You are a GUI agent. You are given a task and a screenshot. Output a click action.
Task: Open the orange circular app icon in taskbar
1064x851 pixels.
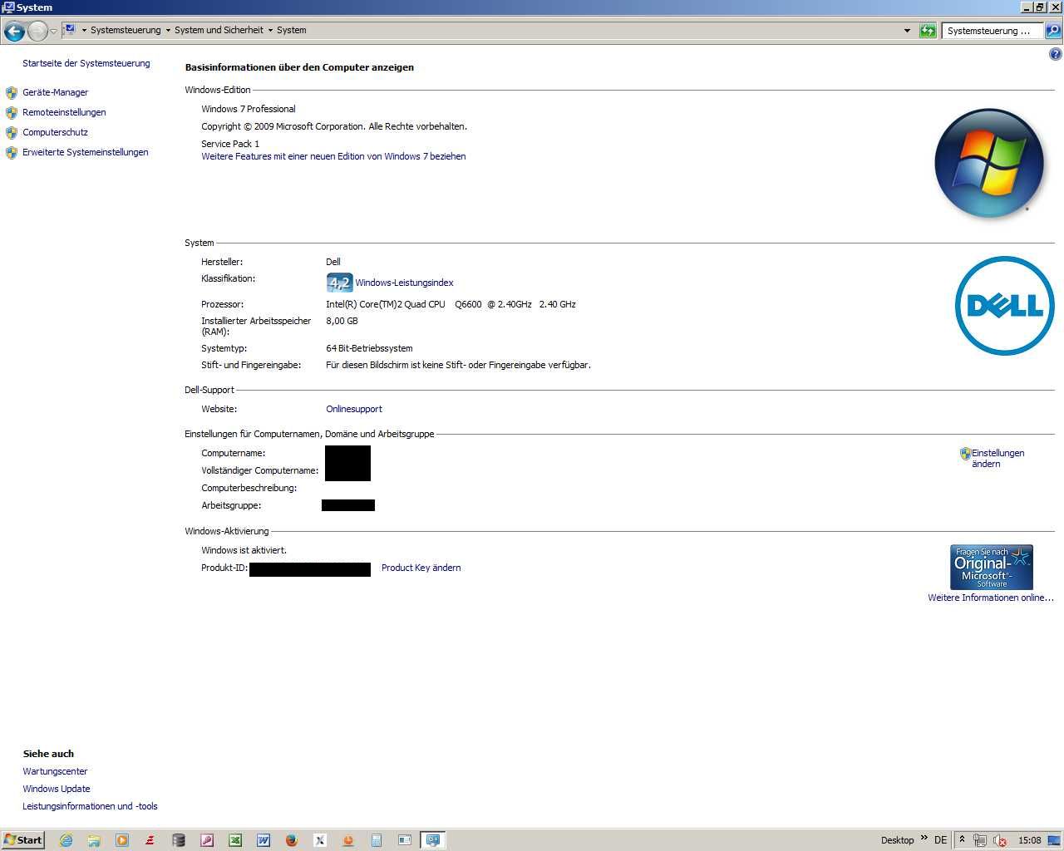(348, 840)
